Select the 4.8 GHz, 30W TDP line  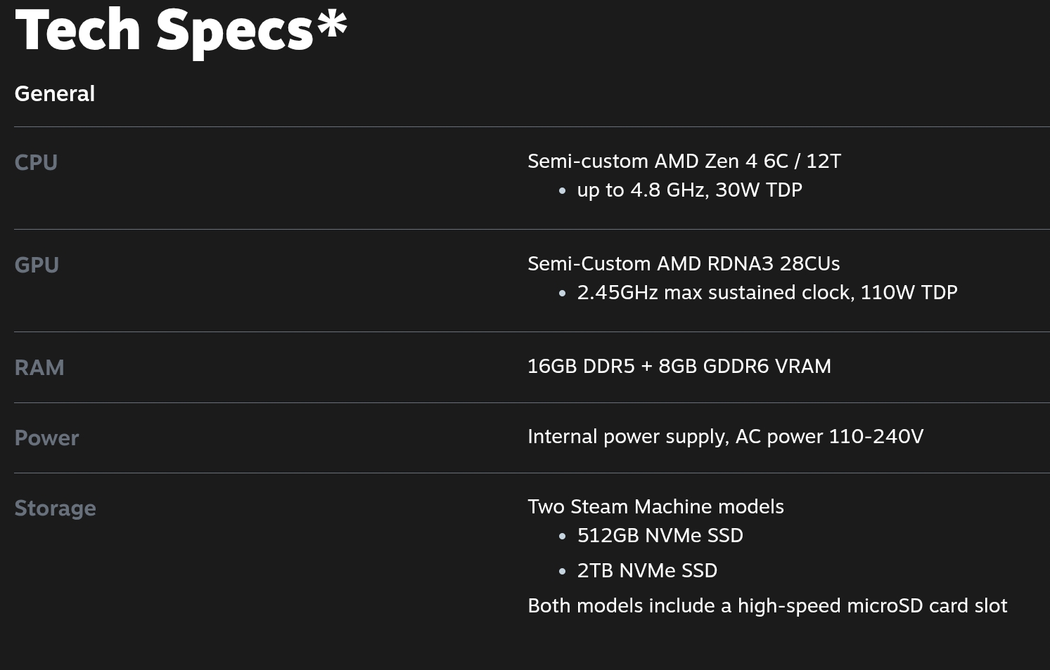[689, 190]
